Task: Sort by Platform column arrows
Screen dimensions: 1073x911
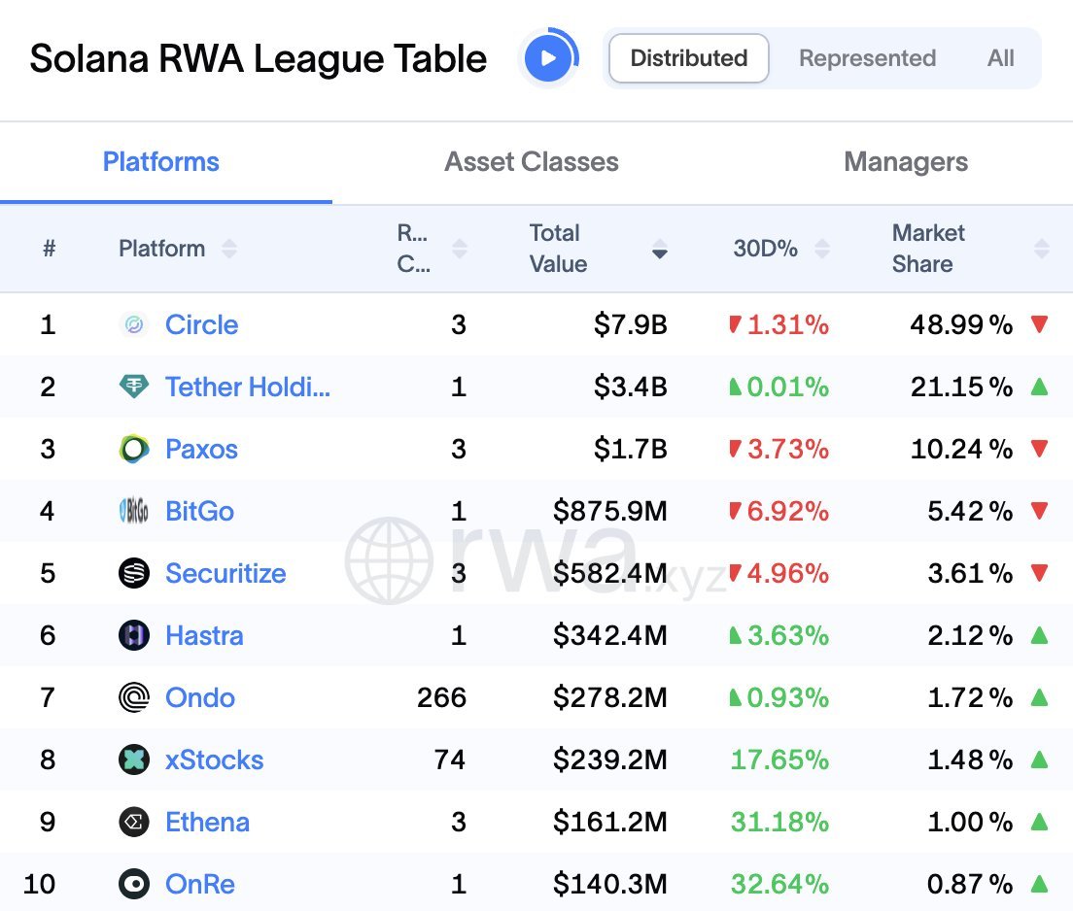Action: [x=229, y=249]
